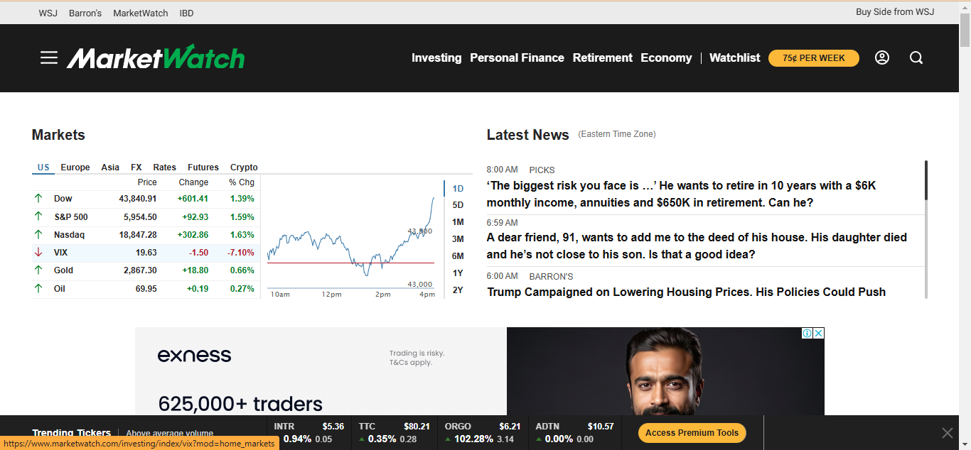Set chart range to 1D
971x450 pixels.
tap(458, 189)
